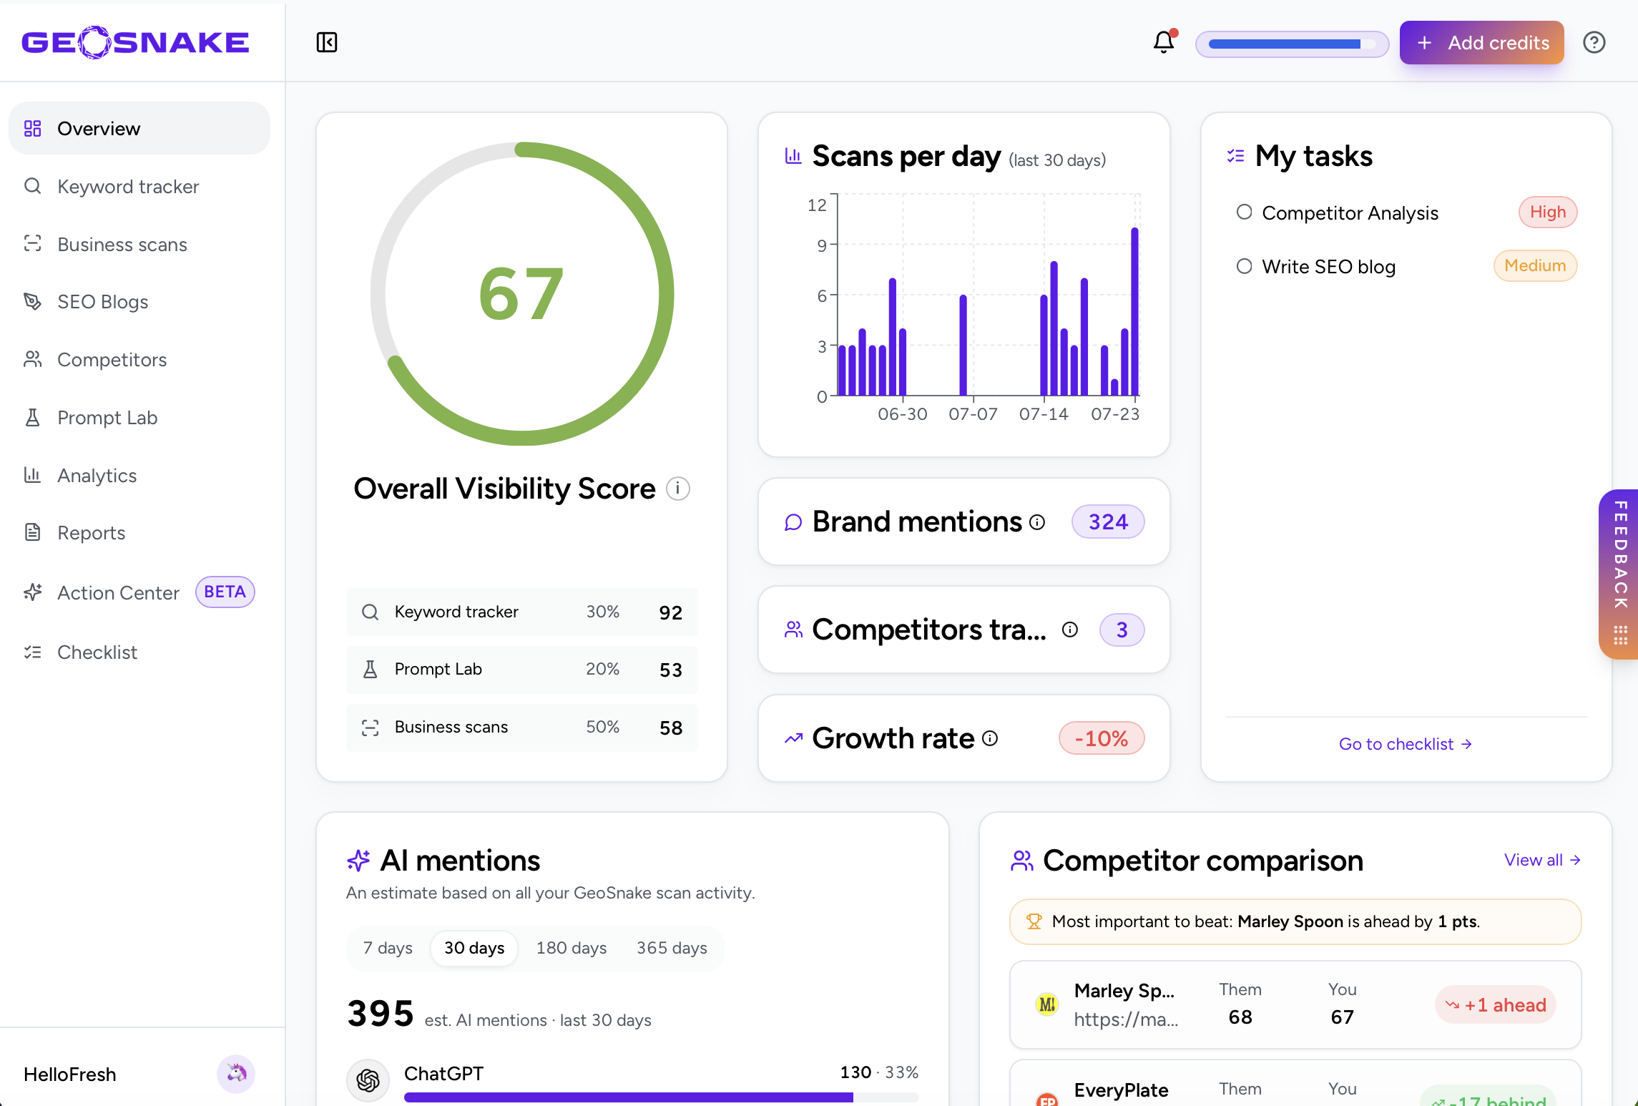Click the HelloFresh unicorn avatar
This screenshot has height=1106, width=1638.
pos(236,1074)
